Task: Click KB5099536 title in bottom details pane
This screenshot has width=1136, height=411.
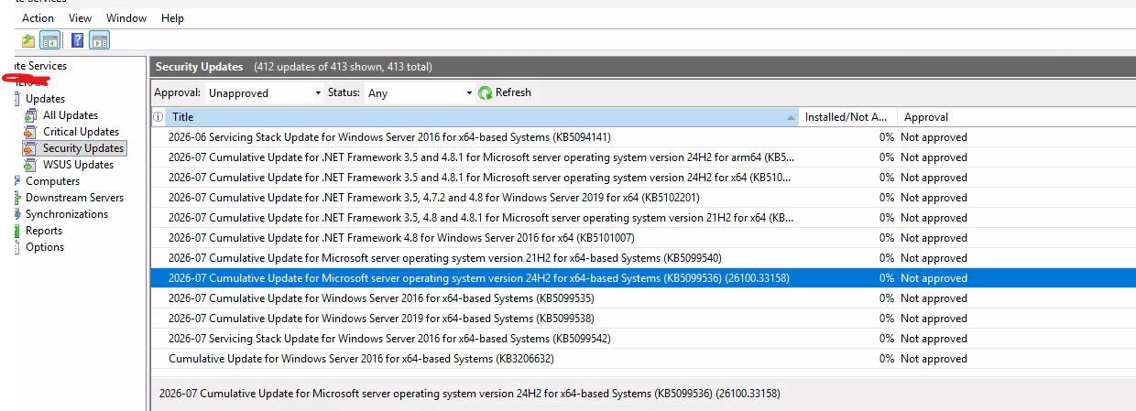Action: pos(470,394)
